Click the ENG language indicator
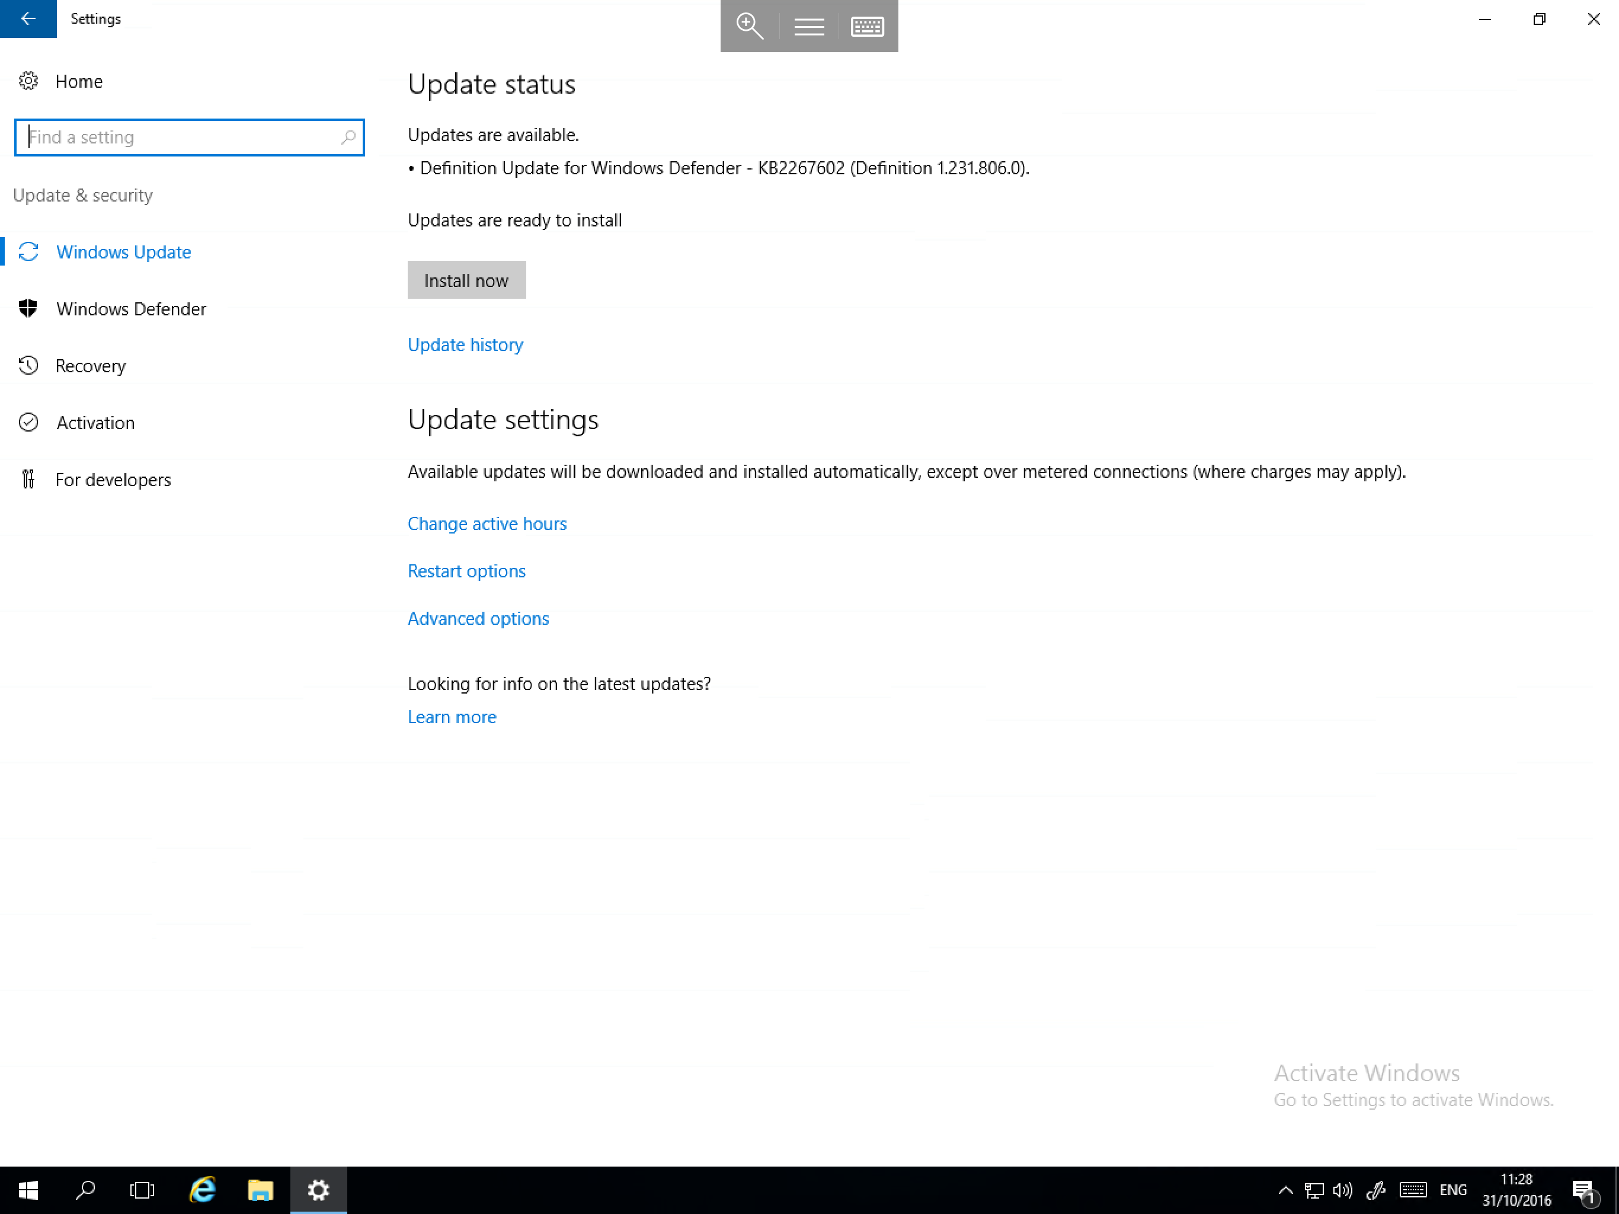 pyautogui.click(x=1453, y=1190)
